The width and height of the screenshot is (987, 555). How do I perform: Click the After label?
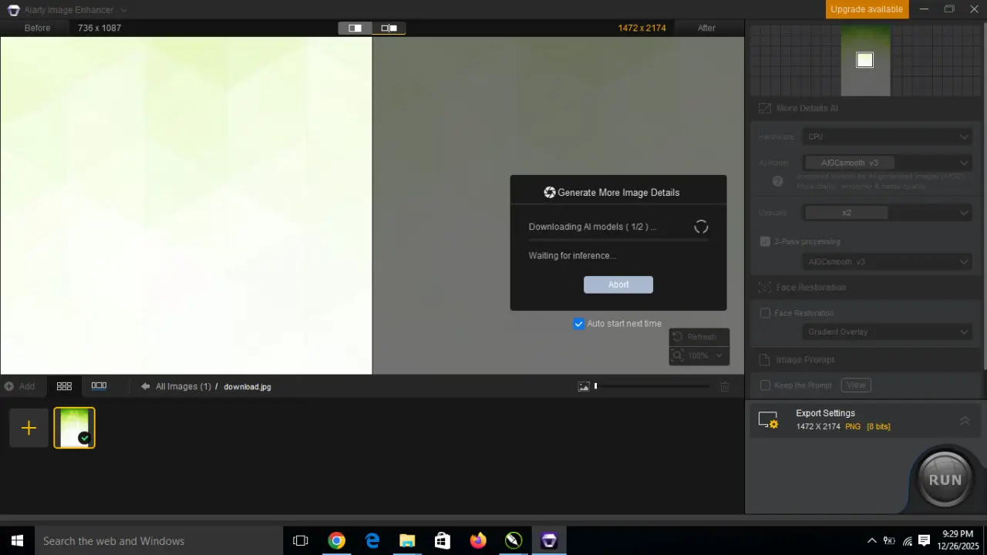point(706,28)
